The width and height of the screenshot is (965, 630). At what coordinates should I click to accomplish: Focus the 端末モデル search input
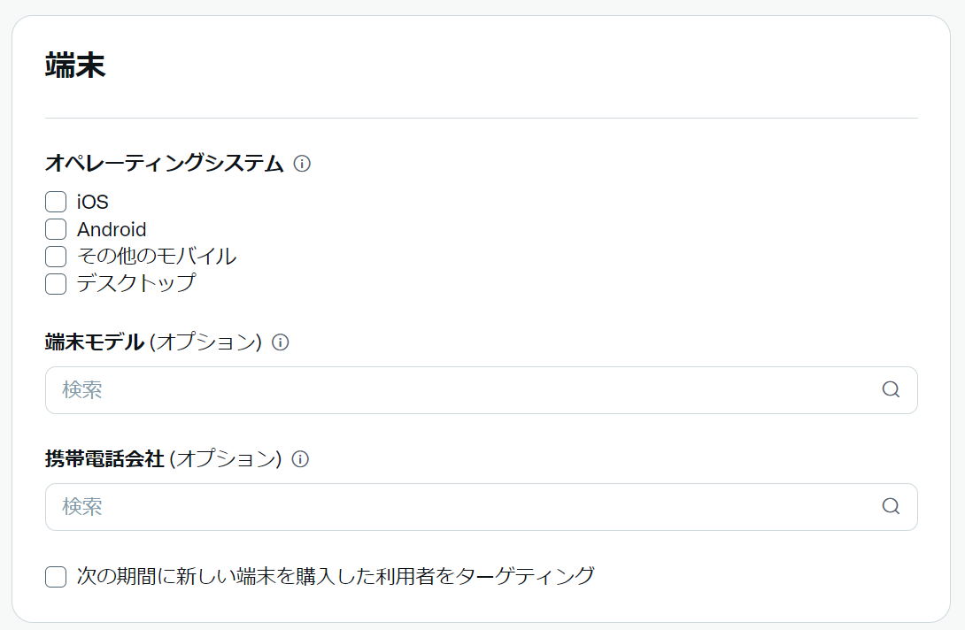point(482,390)
